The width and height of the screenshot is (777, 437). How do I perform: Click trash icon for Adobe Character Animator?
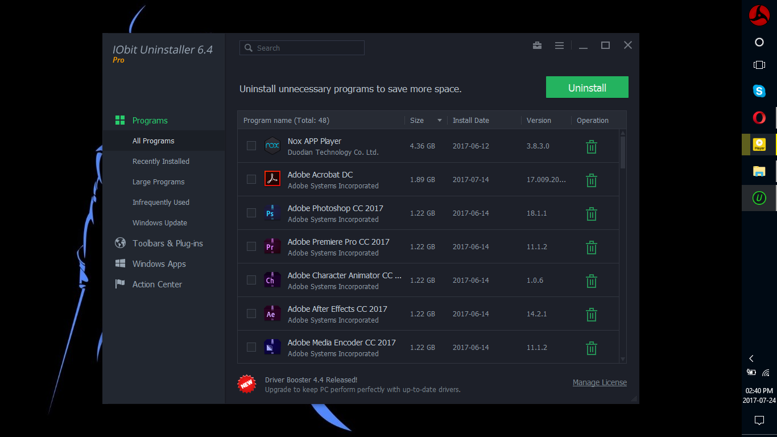[x=592, y=281]
